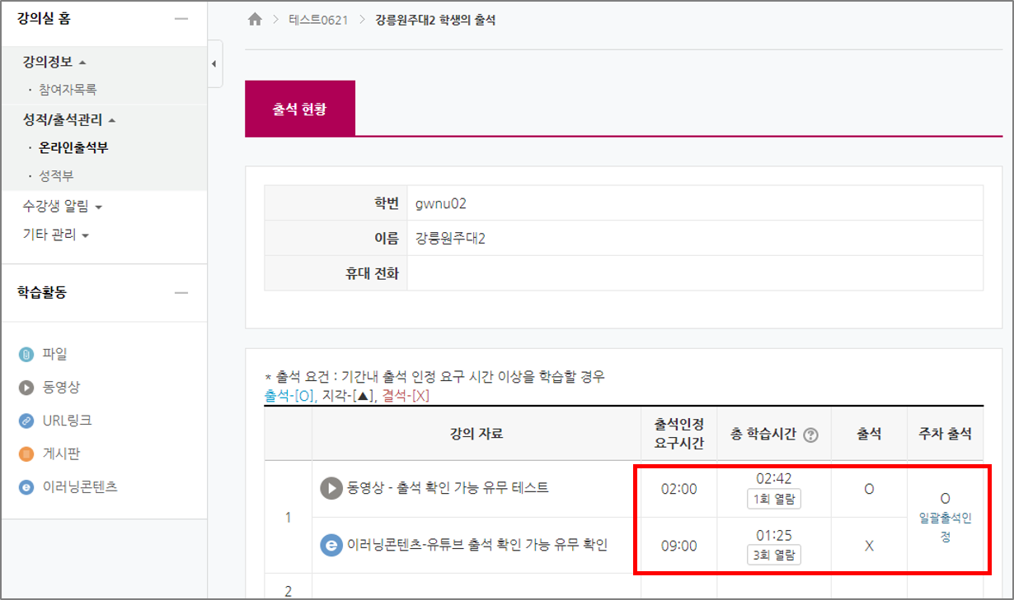Collapse the left sidebar with arrow handle
The width and height of the screenshot is (1014, 600).
coord(214,63)
